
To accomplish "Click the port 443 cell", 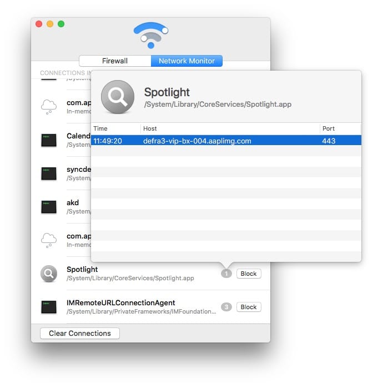I will pyautogui.click(x=329, y=141).
